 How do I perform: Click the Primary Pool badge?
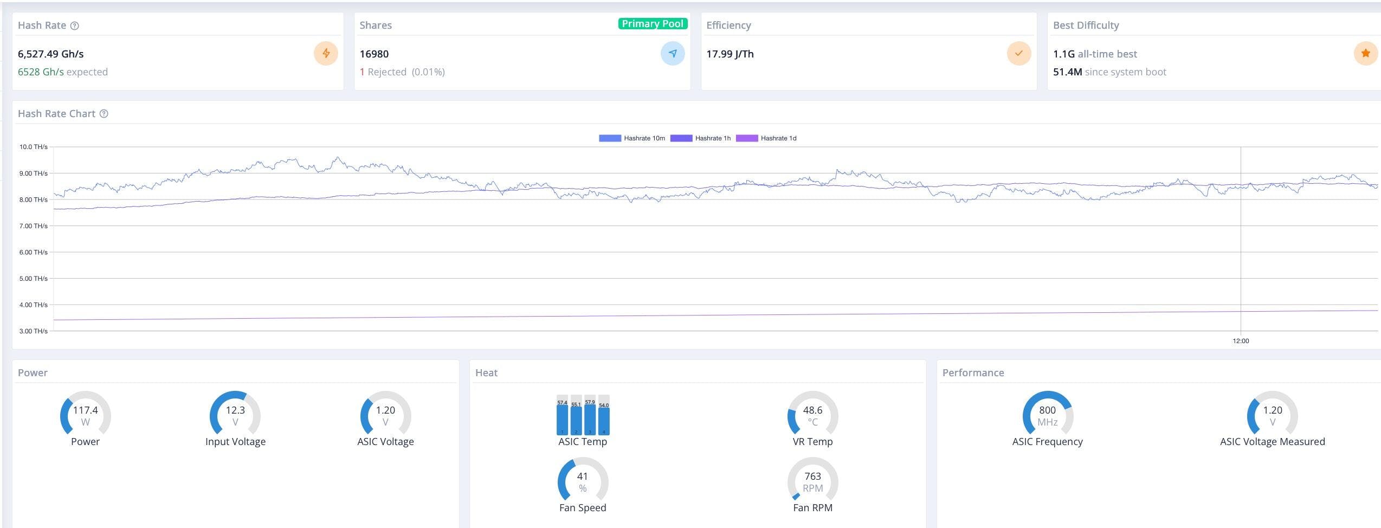(653, 24)
